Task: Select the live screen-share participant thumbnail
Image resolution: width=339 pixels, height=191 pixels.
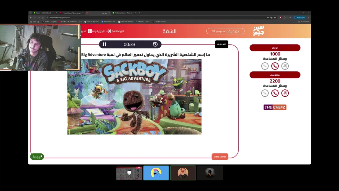Action: pyautogui.click(x=129, y=173)
